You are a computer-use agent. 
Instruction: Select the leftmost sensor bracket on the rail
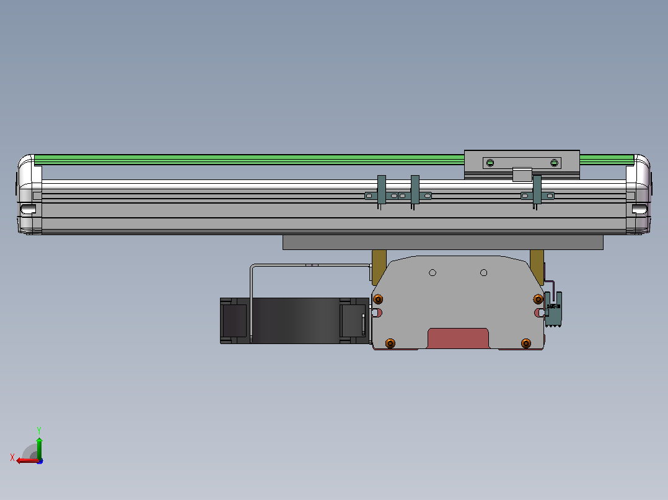pos(381,191)
